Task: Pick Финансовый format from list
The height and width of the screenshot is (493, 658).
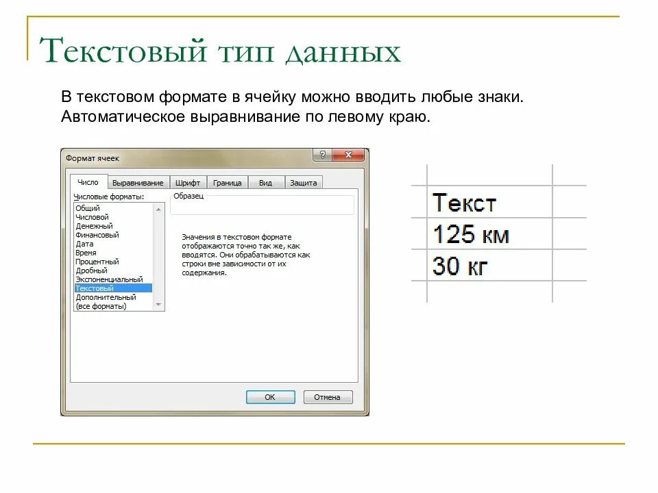Action: [113, 235]
